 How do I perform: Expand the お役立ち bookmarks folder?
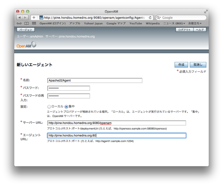coord(195,23)
